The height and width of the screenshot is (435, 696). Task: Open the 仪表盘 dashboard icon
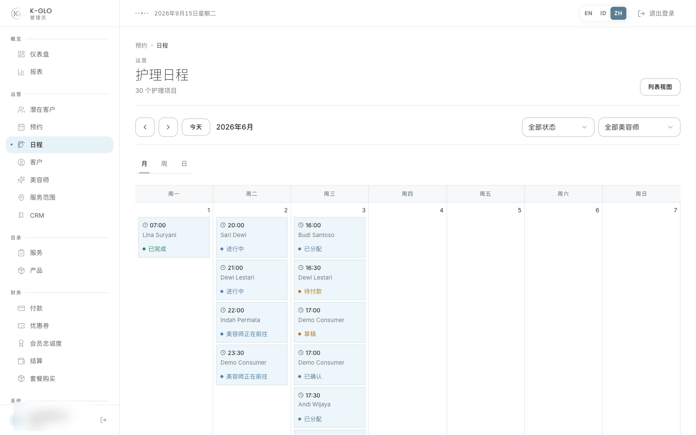(x=21, y=54)
